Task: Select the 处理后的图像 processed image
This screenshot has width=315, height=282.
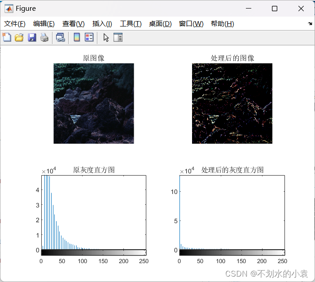Action: [x=232, y=103]
